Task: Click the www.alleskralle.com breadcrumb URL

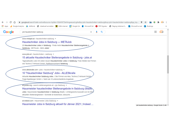Action: [42, 70]
